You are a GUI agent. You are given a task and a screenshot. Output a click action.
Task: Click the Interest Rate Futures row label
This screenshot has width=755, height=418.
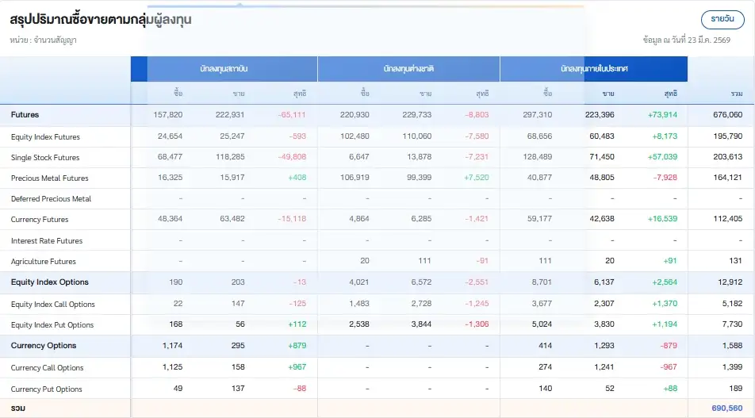pos(47,241)
